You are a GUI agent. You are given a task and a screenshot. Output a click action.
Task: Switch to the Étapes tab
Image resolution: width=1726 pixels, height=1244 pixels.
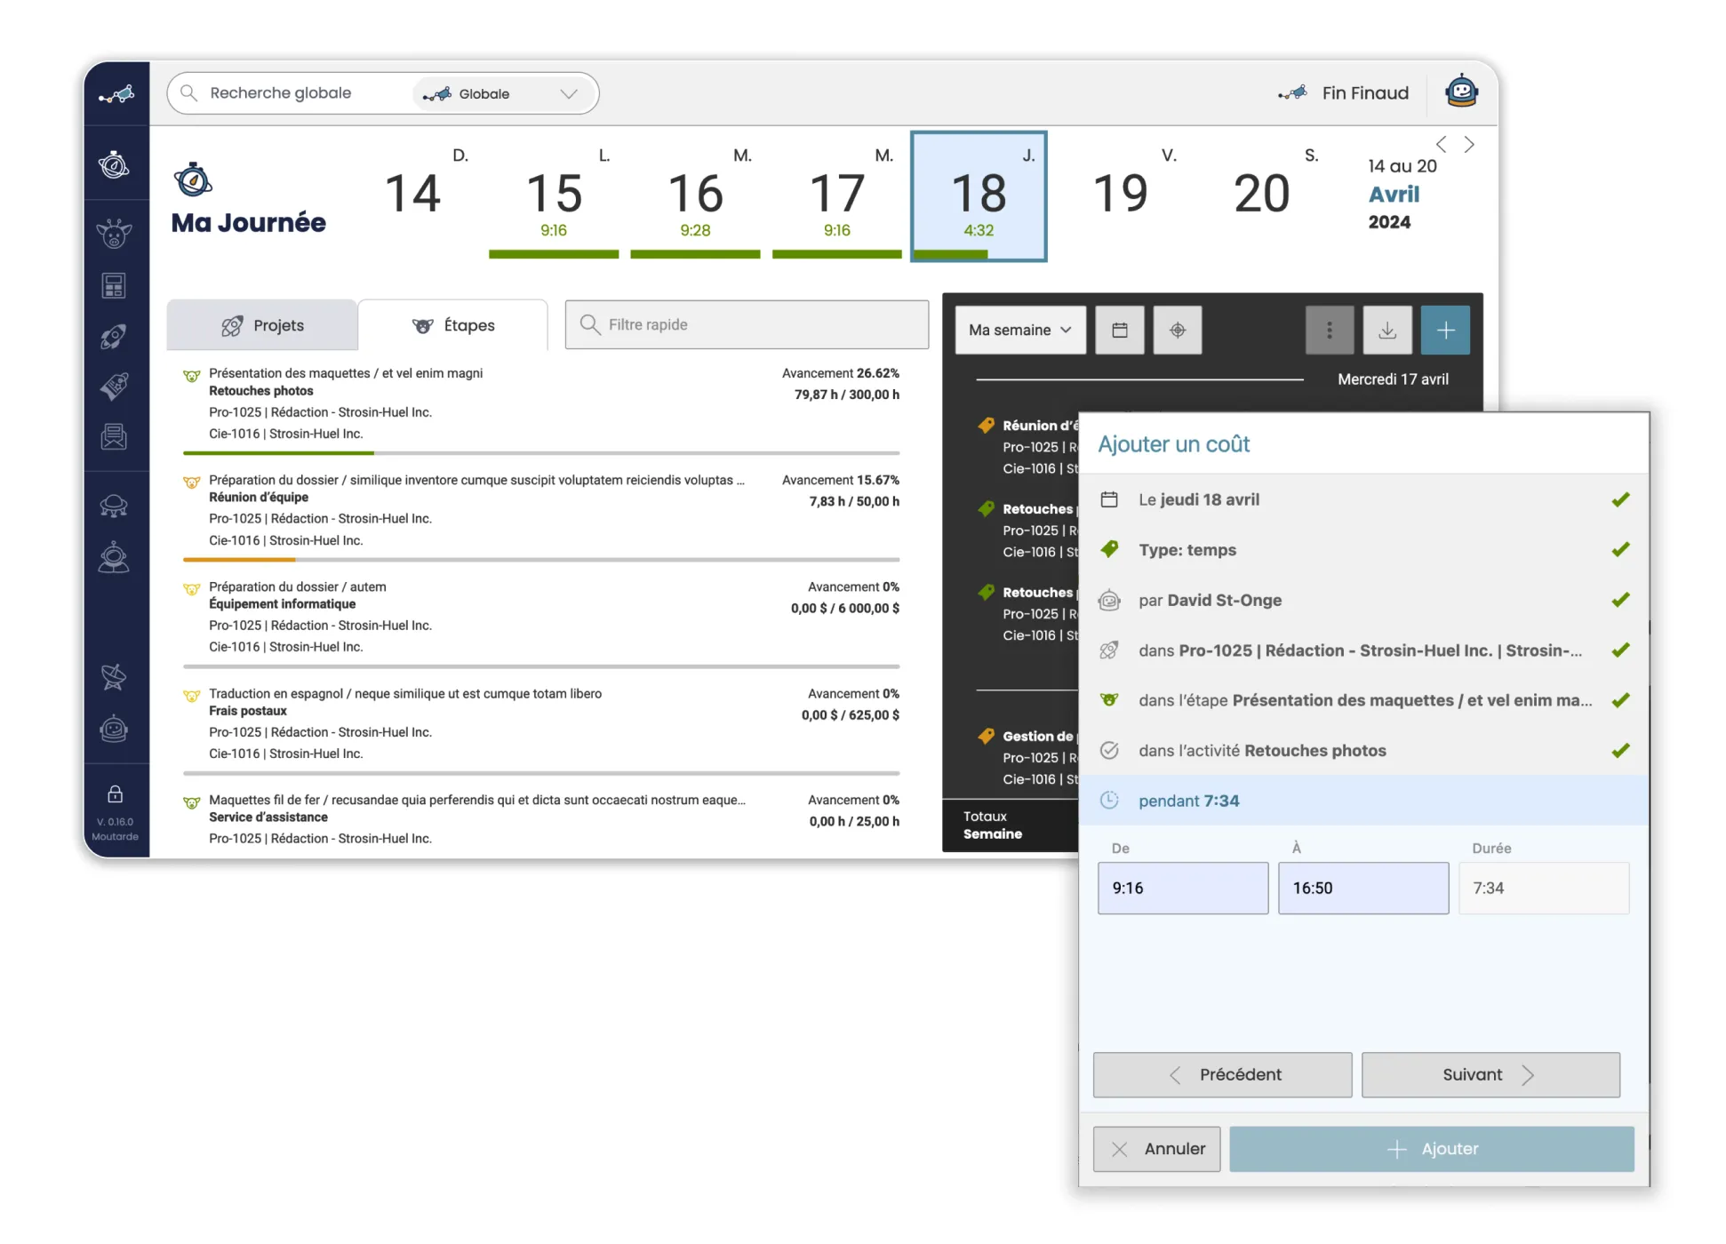click(x=453, y=325)
